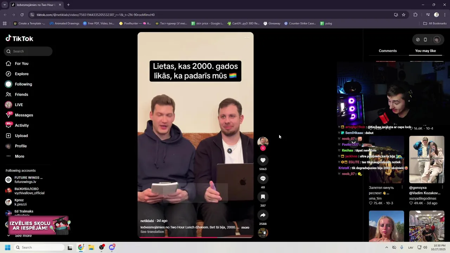Expand 'See more' following accounts

coord(20,235)
